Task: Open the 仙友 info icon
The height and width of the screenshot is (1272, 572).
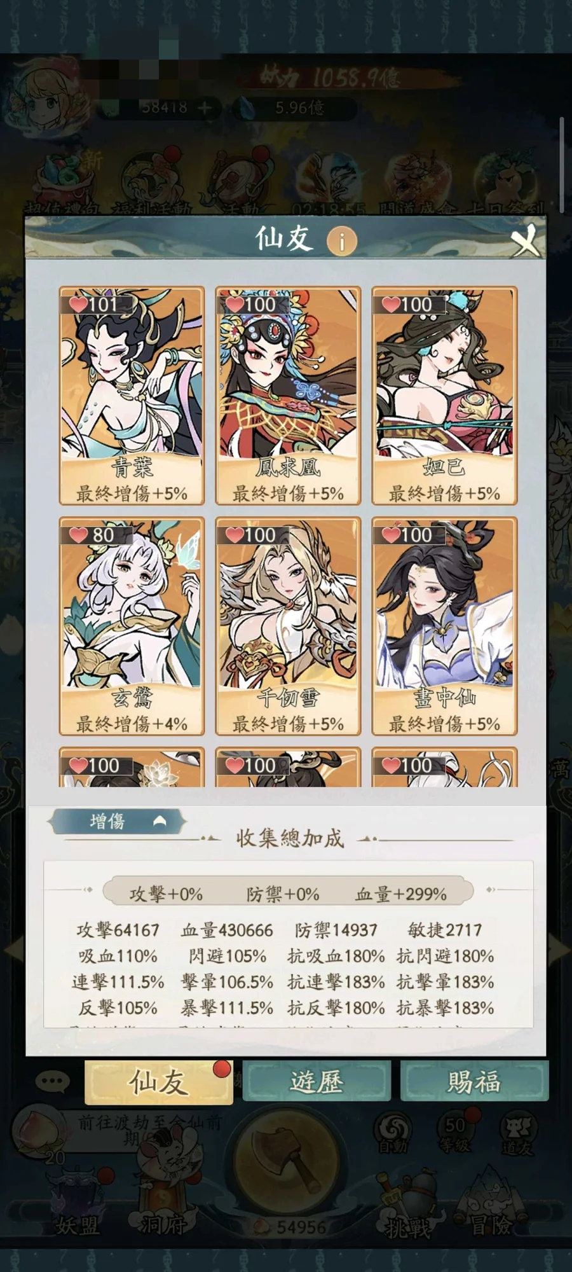Action: pyautogui.click(x=342, y=241)
